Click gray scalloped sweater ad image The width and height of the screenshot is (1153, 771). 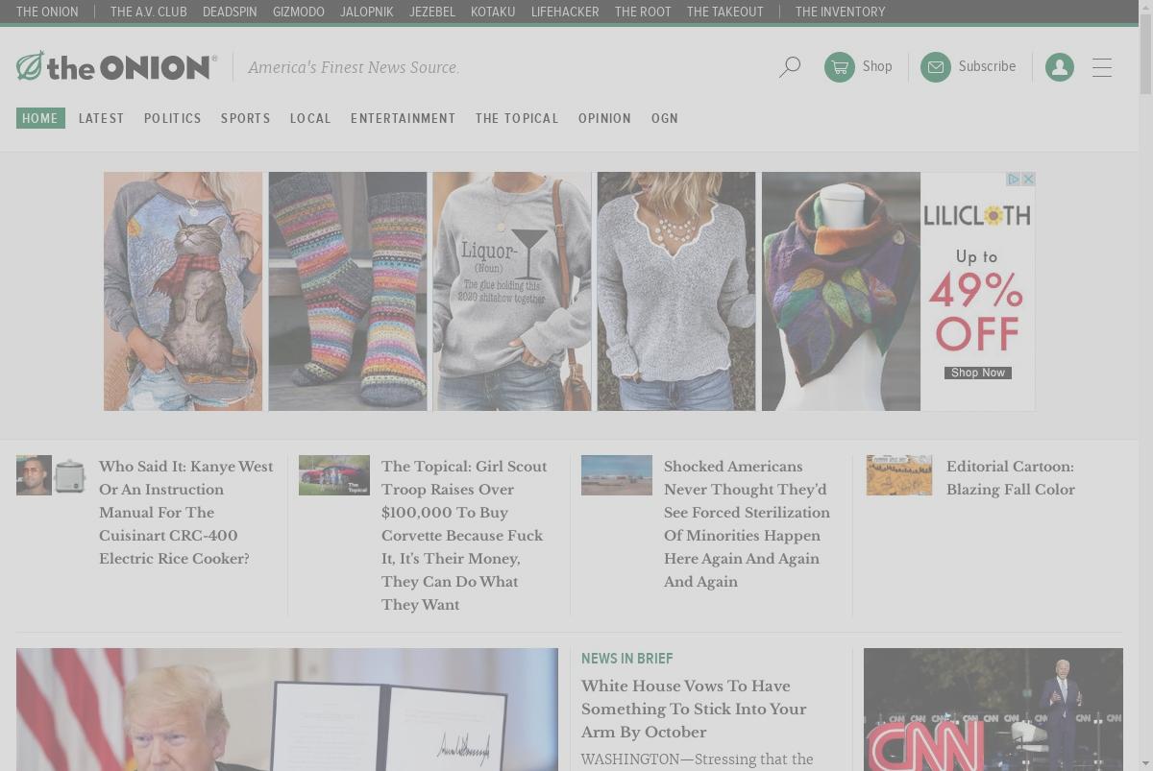tap(676, 291)
